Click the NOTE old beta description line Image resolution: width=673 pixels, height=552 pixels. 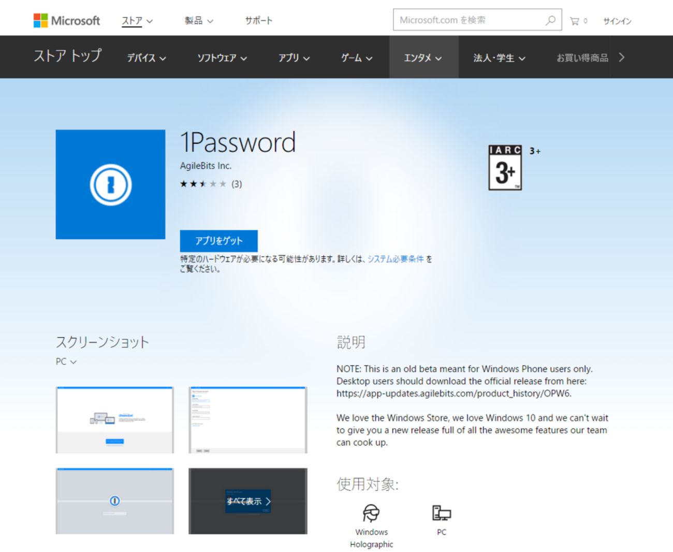tap(464, 369)
